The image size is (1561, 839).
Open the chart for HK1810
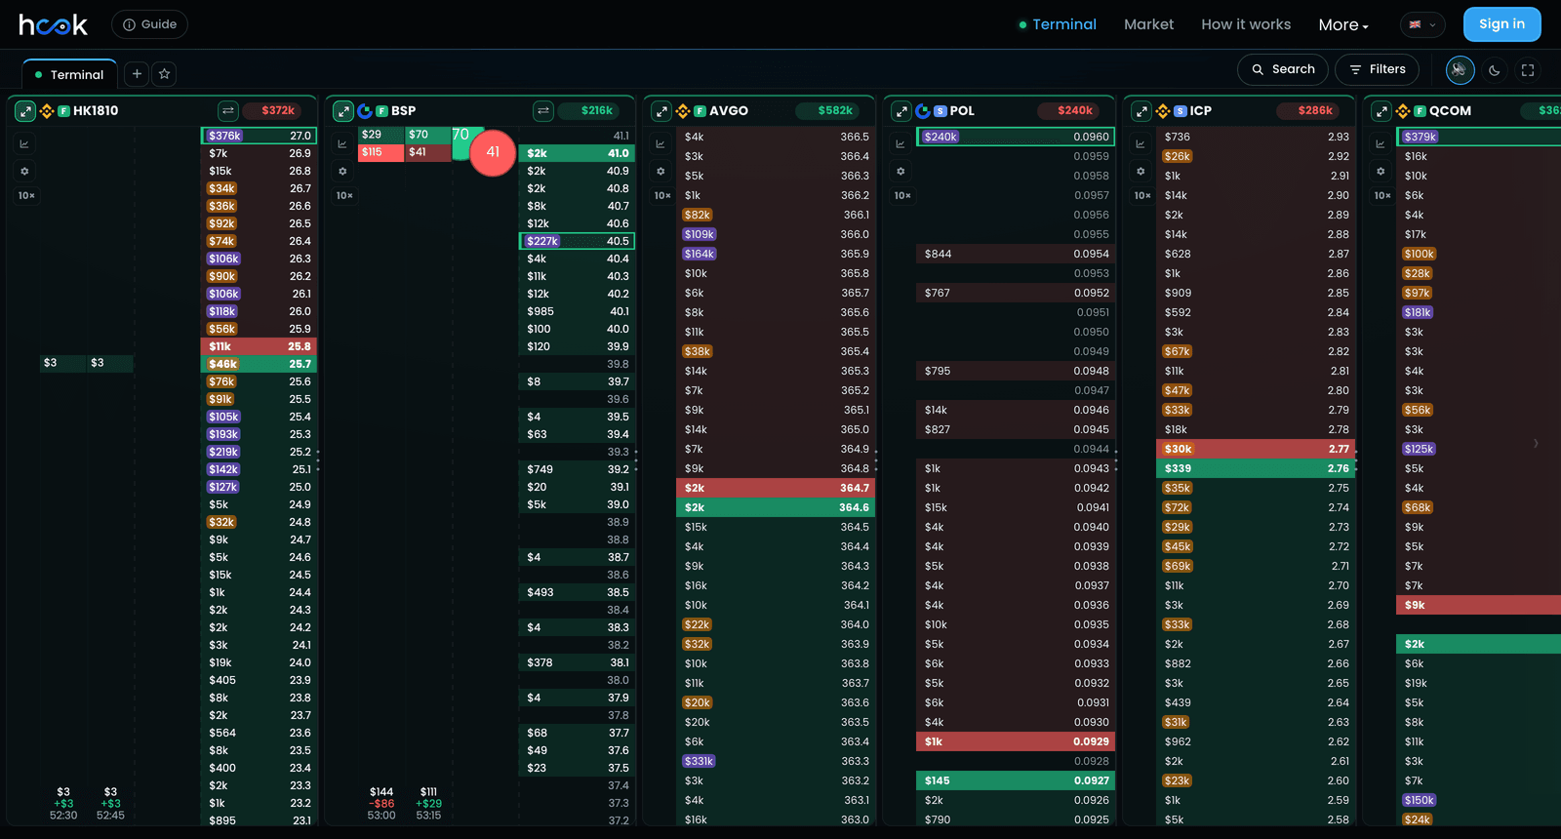point(24,144)
